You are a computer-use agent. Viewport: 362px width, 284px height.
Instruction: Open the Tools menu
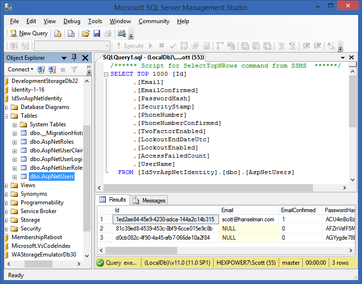pos(95,21)
